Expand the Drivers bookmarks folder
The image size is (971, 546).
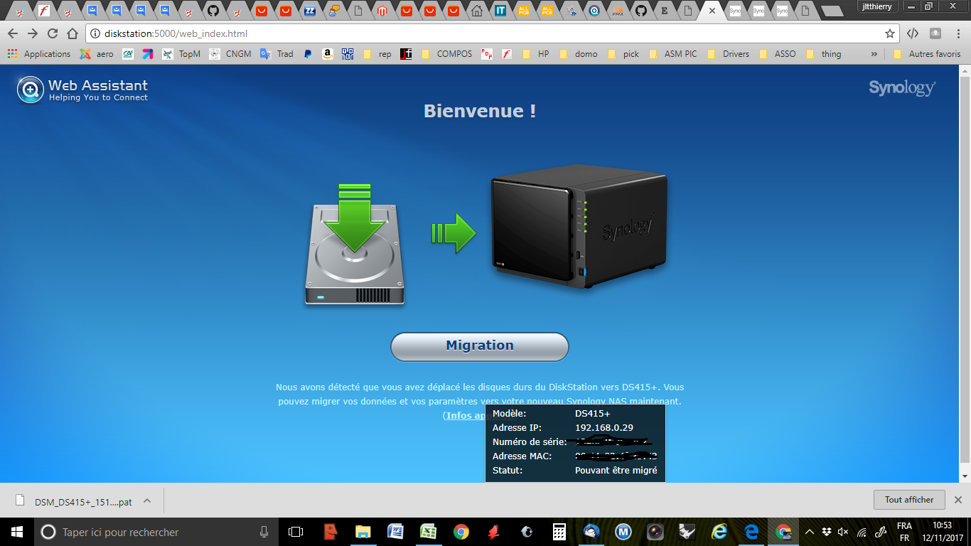[728, 54]
